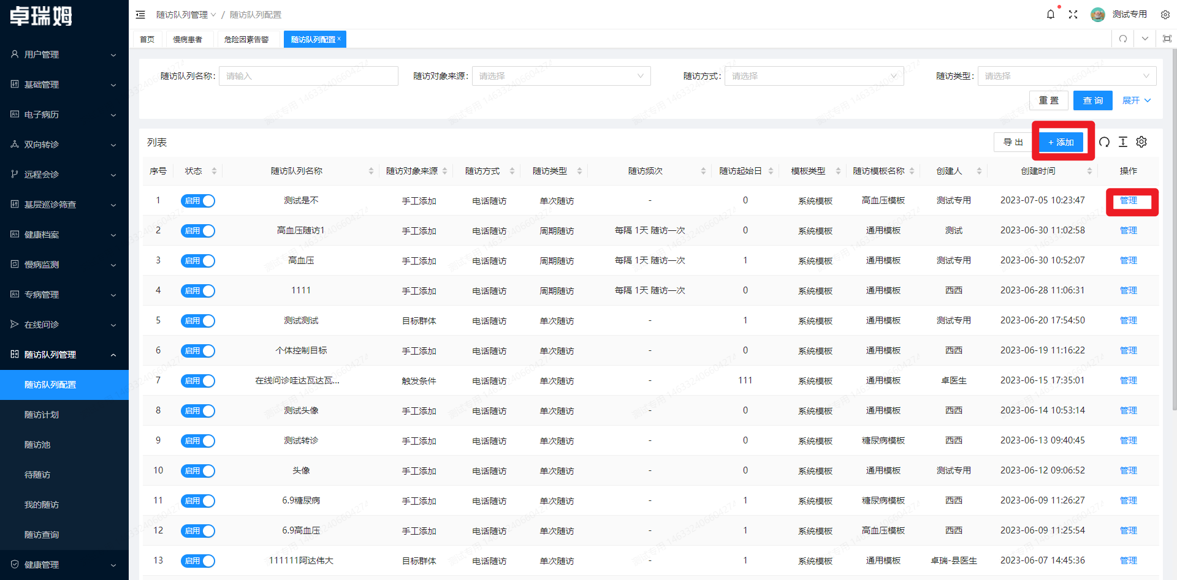The height and width of the screenshot is (580, 1177).
Task: Collapse the sidebar with hamburger icon
Action: coord(140,15)
